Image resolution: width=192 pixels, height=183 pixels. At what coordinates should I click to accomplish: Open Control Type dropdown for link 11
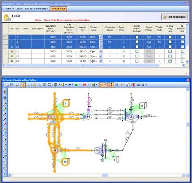click(x=100, y=52)
